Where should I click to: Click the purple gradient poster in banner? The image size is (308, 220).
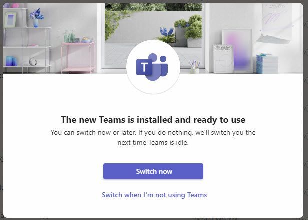click(237, 51)
